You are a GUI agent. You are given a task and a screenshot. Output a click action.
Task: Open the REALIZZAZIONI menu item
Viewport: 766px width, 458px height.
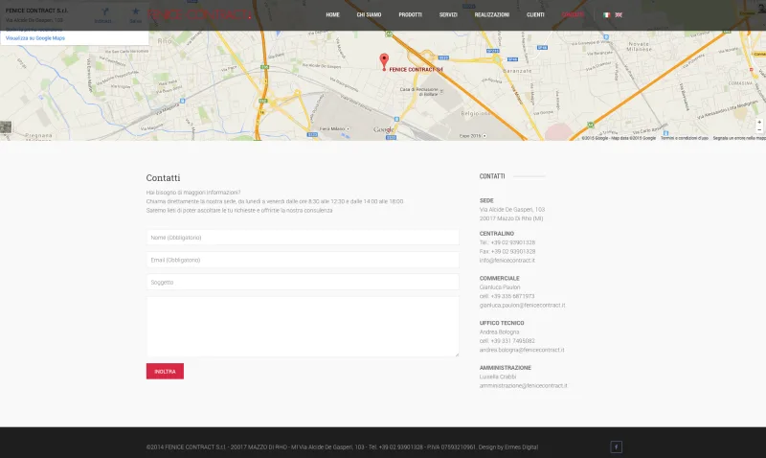[492, 14]
